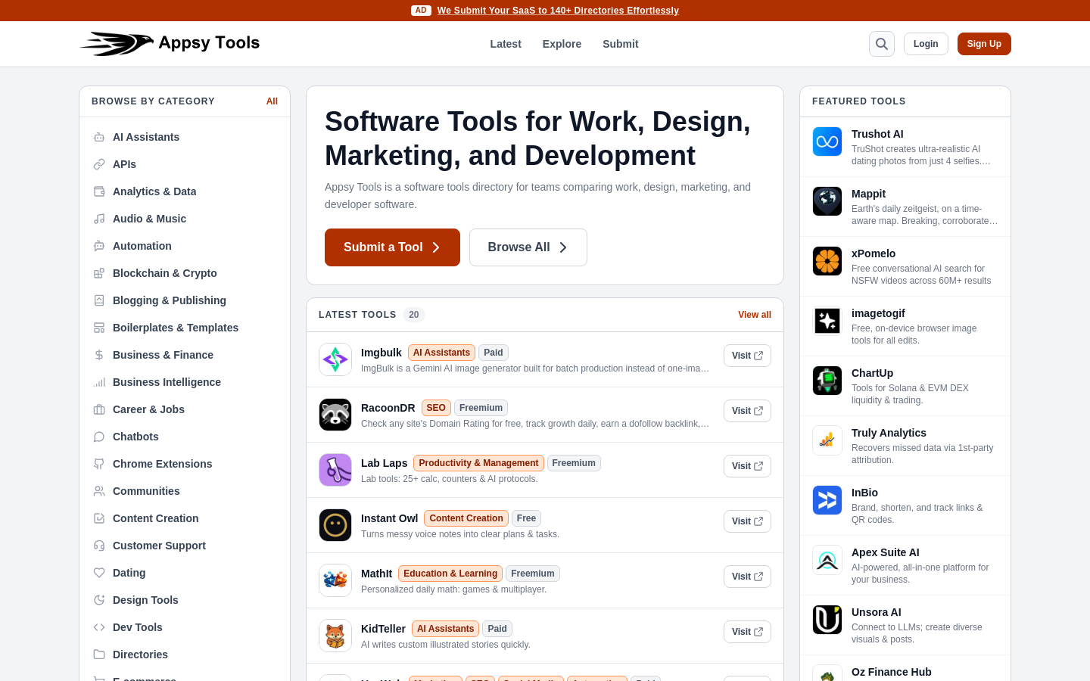1090x681 pixels.
Task: Click the Blockchain & Crypto blocks icon
Action: click(99, 273)
